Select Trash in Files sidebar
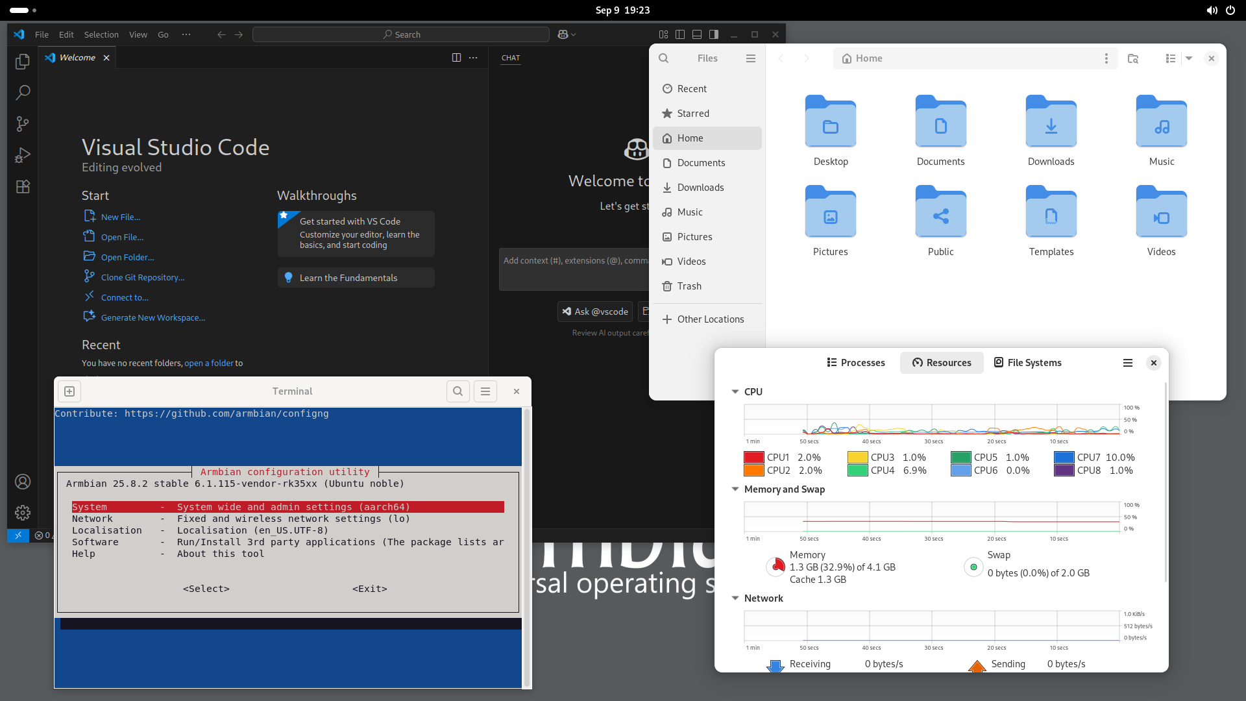This screenshot has height=701, width=1246. (707, 286)
